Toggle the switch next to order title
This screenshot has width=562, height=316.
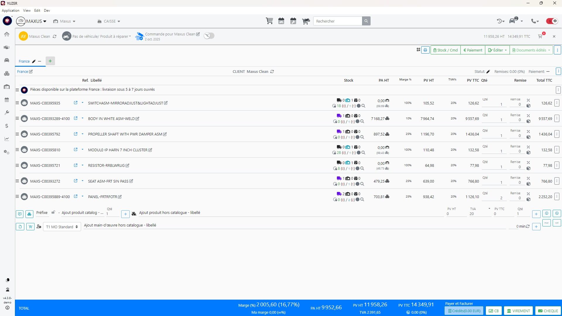pyautogui.click(x=209, y=36)
